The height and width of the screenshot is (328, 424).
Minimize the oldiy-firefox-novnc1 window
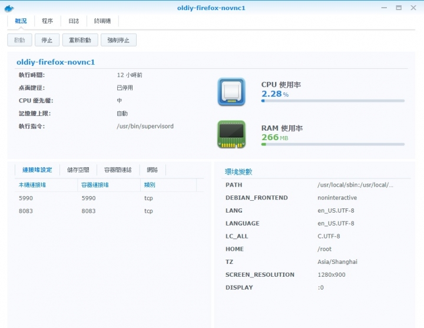(385, 8)
